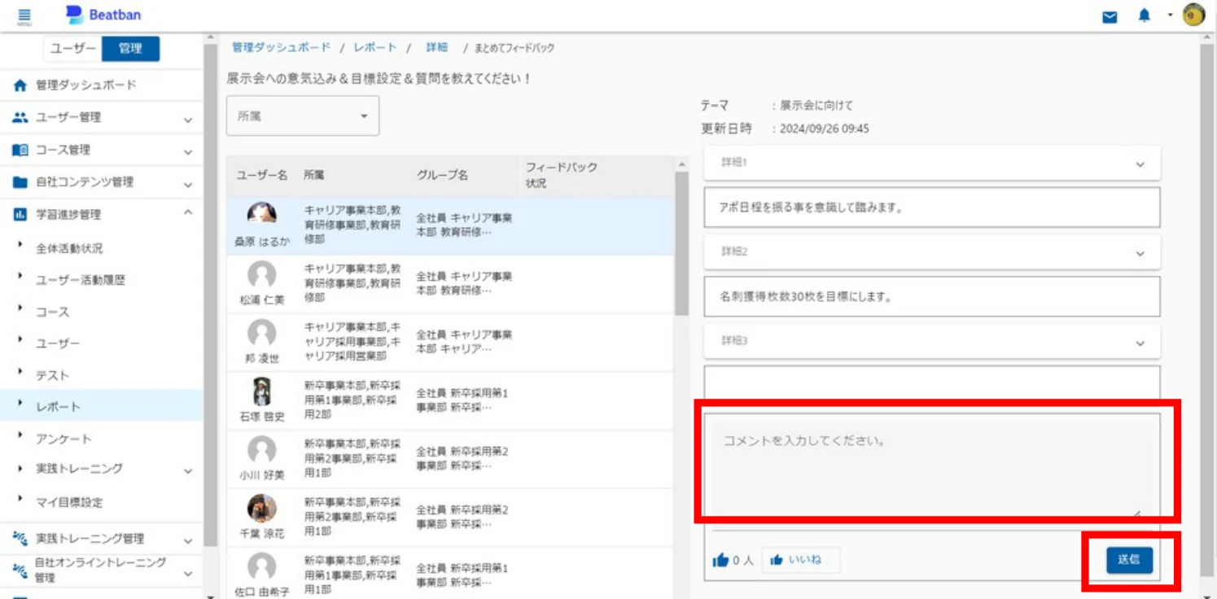This screenshot has height=599, width=1217.
Task: Click 千葉 涼花's avatar photo
Action: coord(261,508)
